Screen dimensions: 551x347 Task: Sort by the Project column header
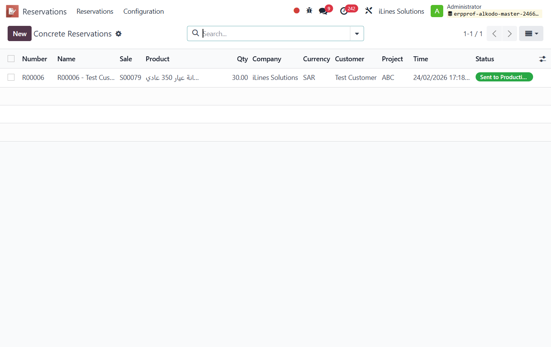(x=392, y=59)
